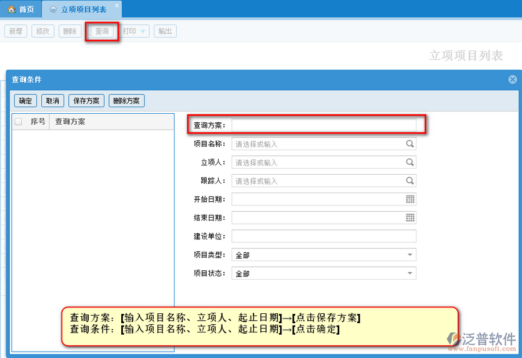Toggle select-all checkbox in 查询方案 list
522x358 pixels.
[x=19, y=122]
